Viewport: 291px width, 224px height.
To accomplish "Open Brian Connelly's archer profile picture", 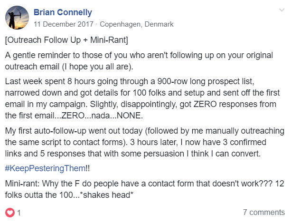I will click(x=17, y=18).
